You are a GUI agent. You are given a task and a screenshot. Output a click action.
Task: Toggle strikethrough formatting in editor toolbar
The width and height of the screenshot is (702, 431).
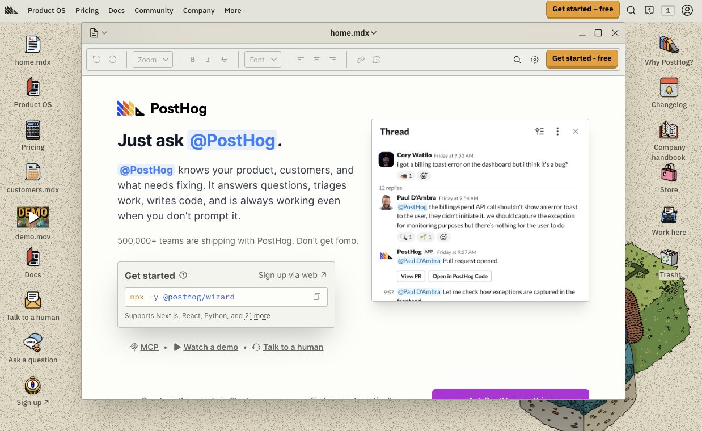point(224,60)
